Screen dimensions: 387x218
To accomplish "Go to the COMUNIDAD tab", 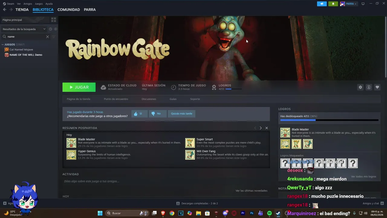I will [x=69, y=10].
